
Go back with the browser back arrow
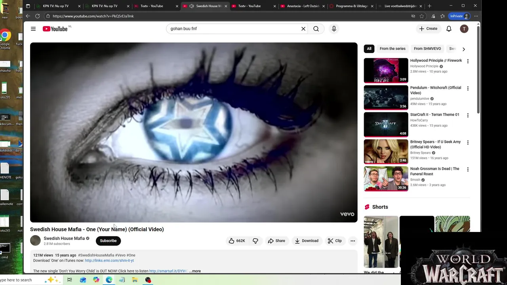28,16
